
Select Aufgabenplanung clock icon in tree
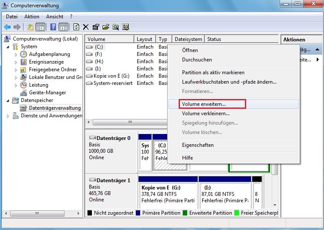(24, 54)
